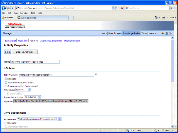This screenshot has height=133, width=178.
Task: Expand the More menu
Action: [x=152, y=33]
